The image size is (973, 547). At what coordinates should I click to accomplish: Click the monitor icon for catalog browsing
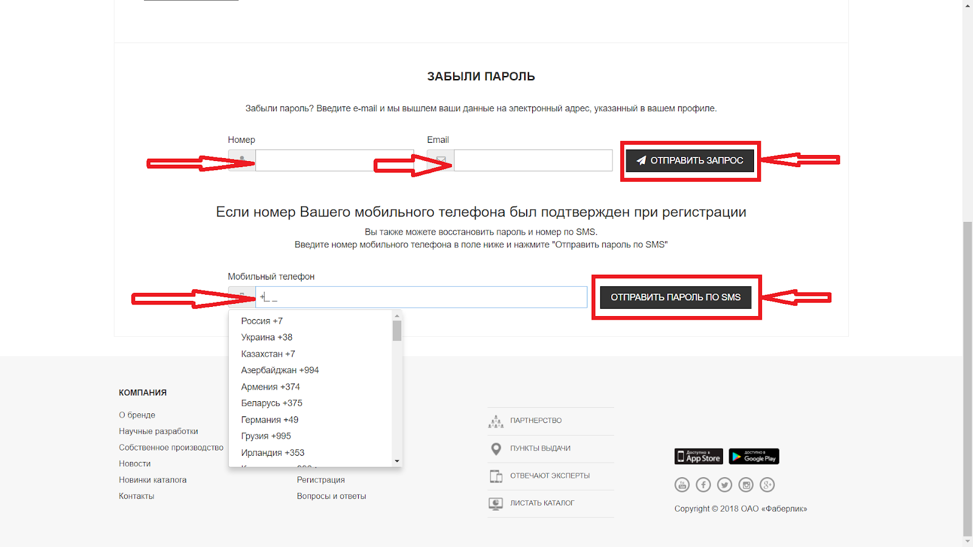(496, 503)
